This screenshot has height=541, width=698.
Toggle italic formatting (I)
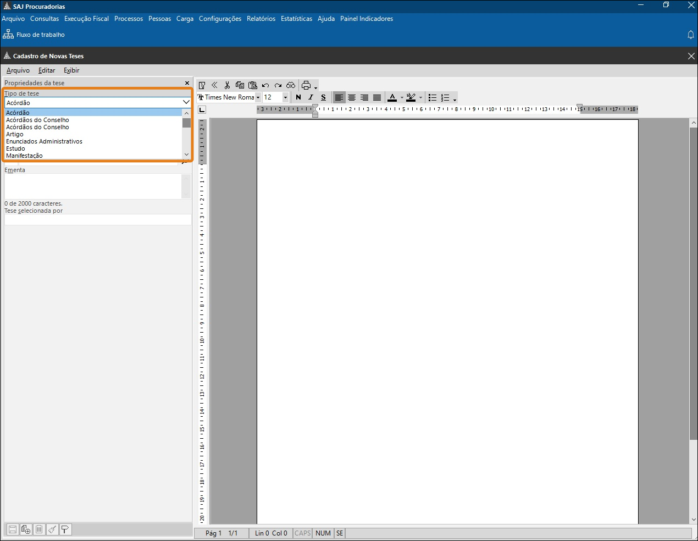(x=311, y=97)
